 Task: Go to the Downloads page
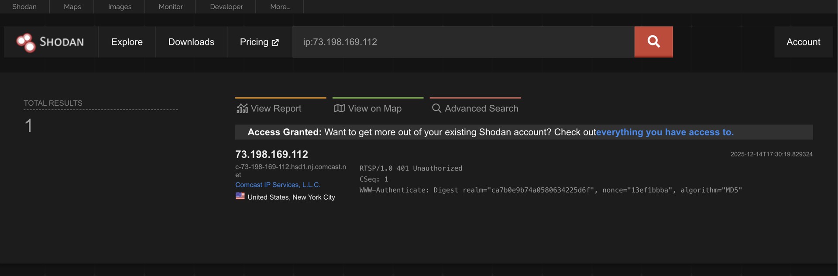pos(191,42)
